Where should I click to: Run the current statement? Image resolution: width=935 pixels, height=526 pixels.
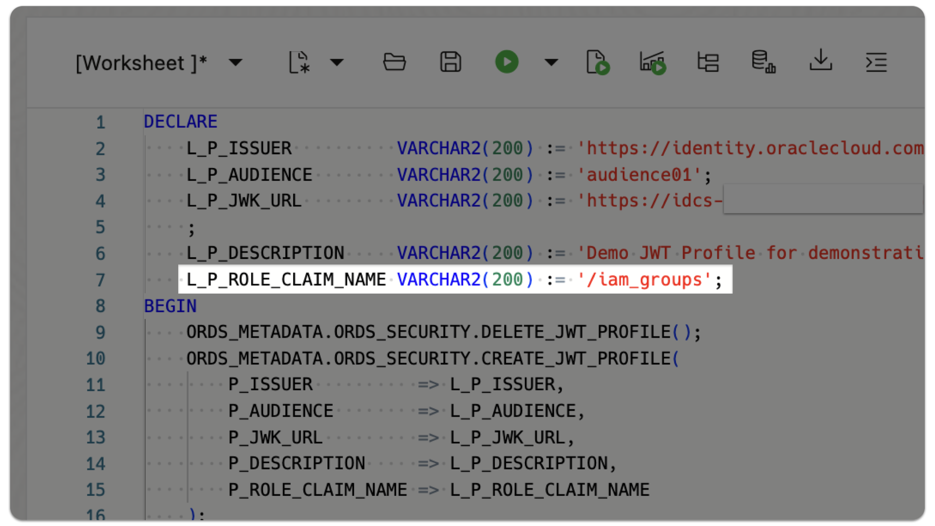[506, 62]
